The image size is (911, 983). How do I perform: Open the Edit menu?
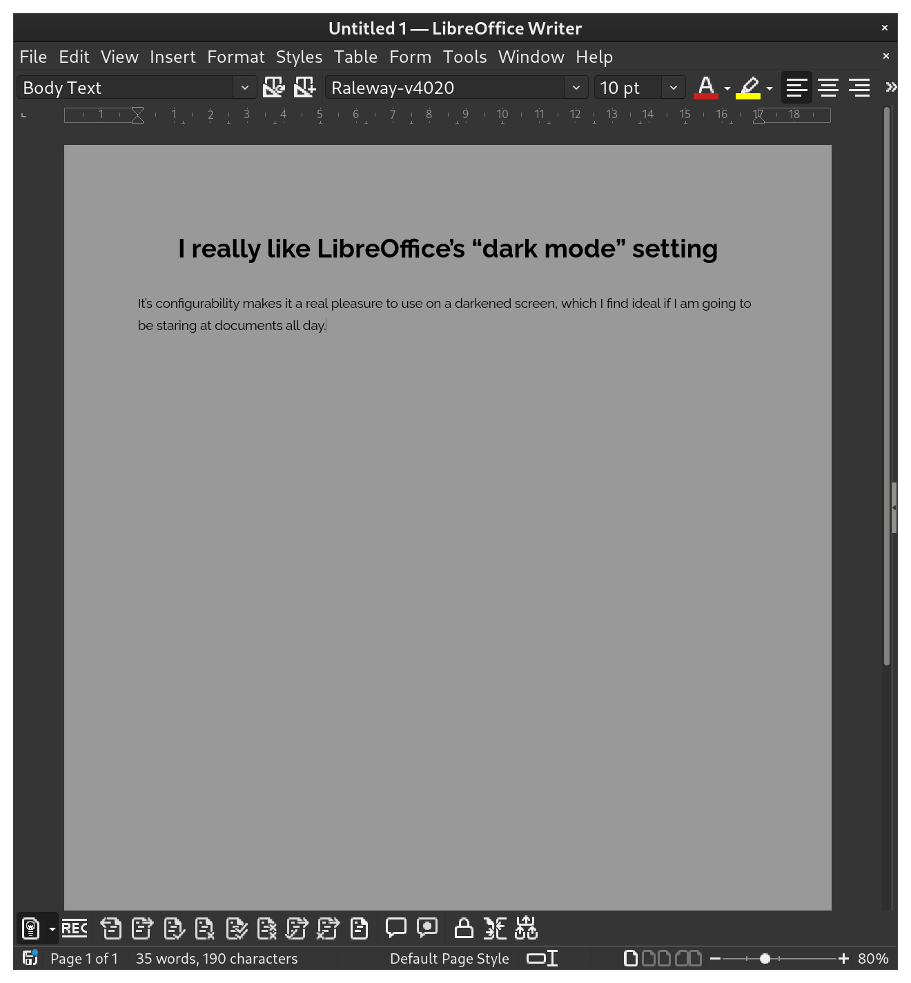[74, 57]
